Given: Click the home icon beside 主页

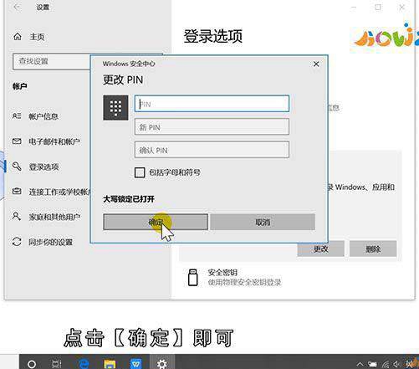Looking at the screenshot, I should 18,36.
